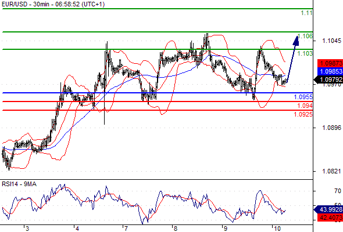Click the 1.0821 price axis value
Viewport: 343px width, 232px height.
coord(331,171)
